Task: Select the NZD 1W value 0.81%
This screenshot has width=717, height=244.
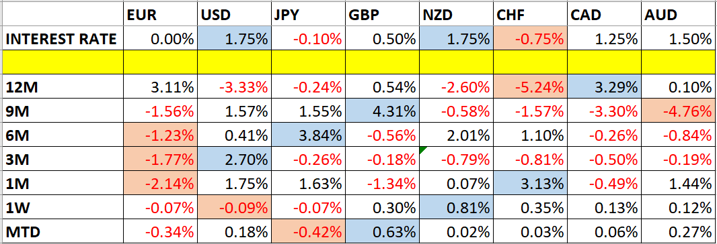Action: click(456, 208)
